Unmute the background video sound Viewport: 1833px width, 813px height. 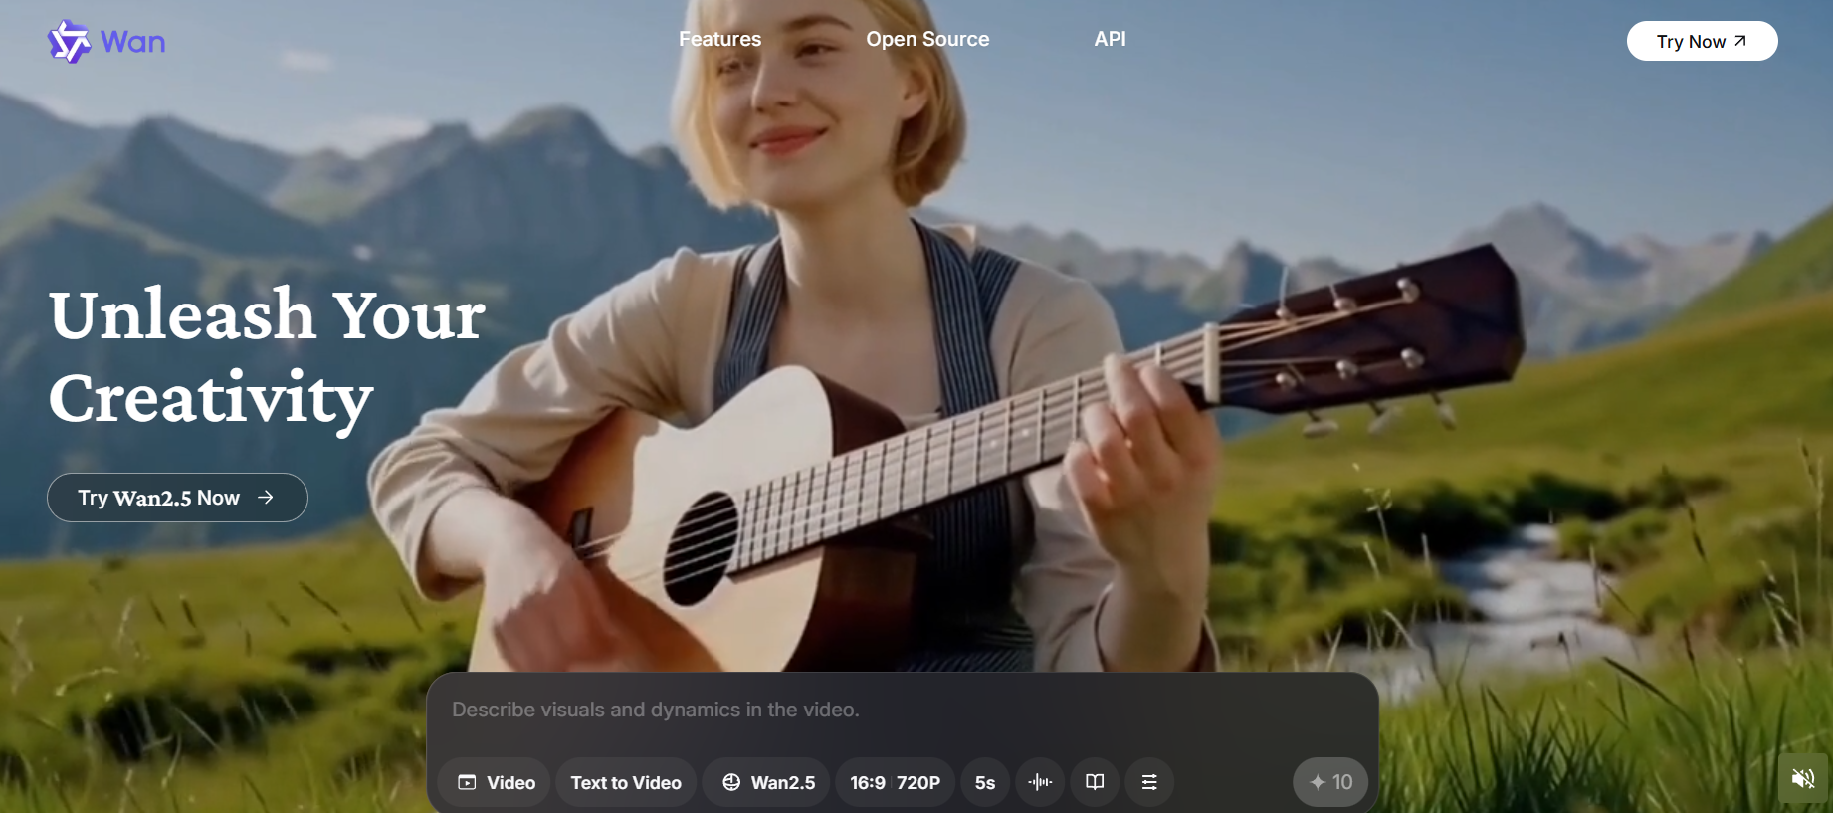click(x=1803, y=778)
